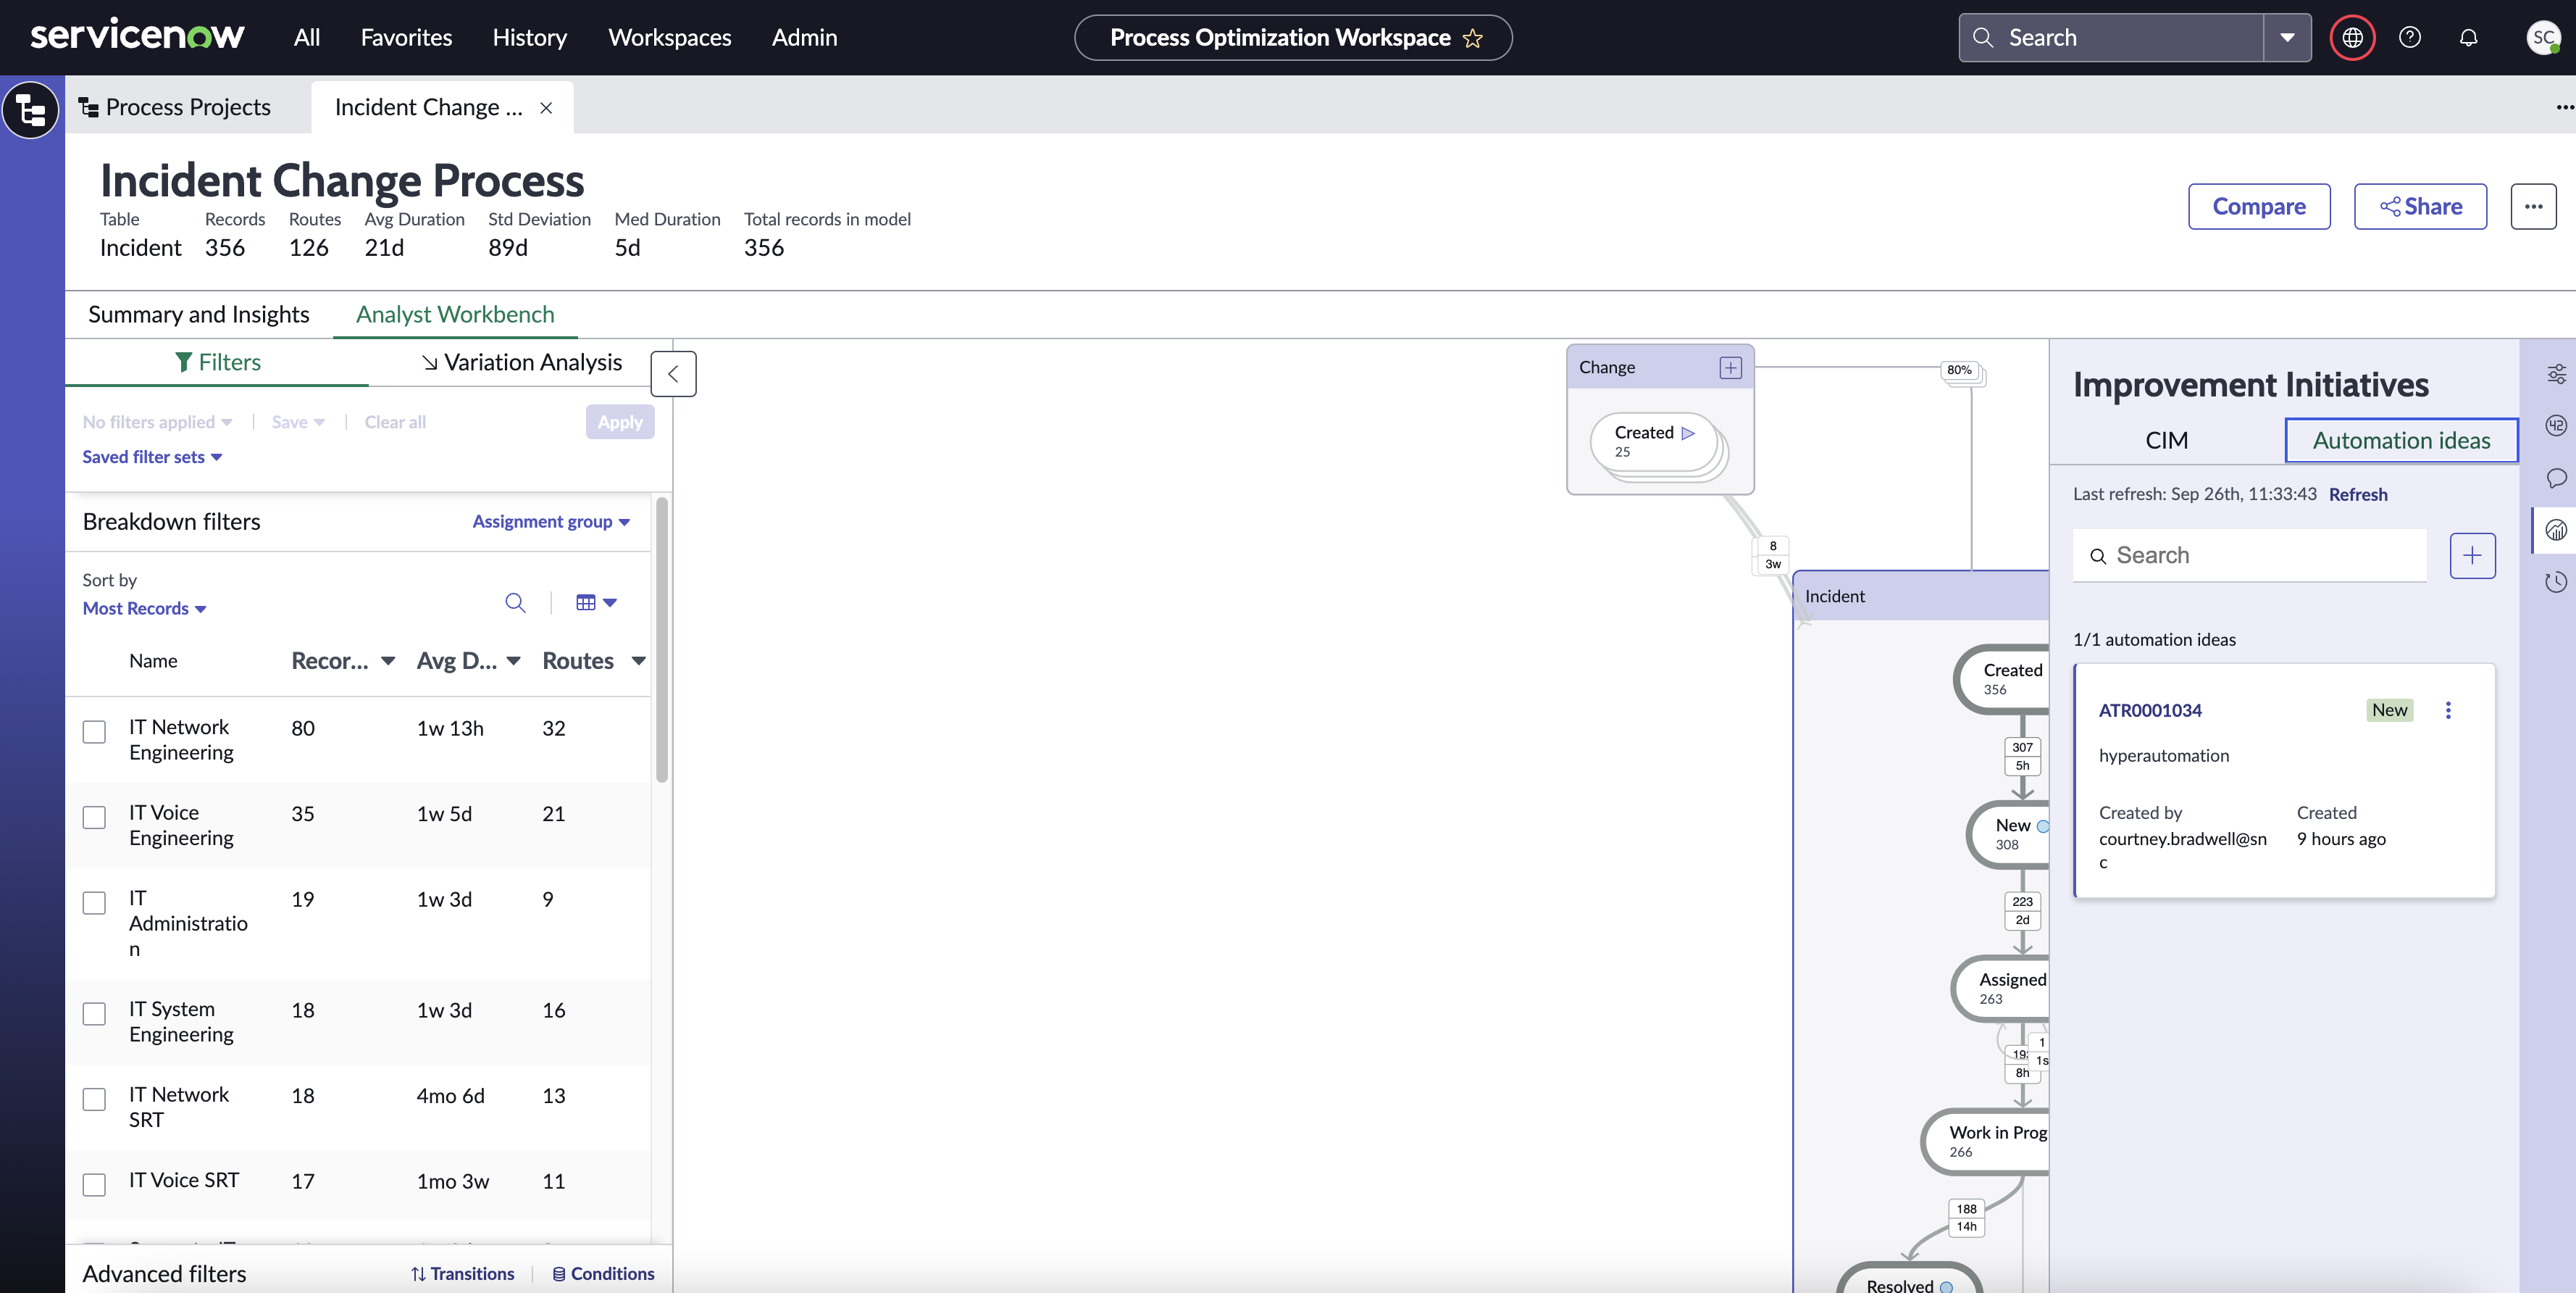This screenshot has height=1293, width=2576.
Task: Click the Clear all link
Action: (x=395, y=423)
